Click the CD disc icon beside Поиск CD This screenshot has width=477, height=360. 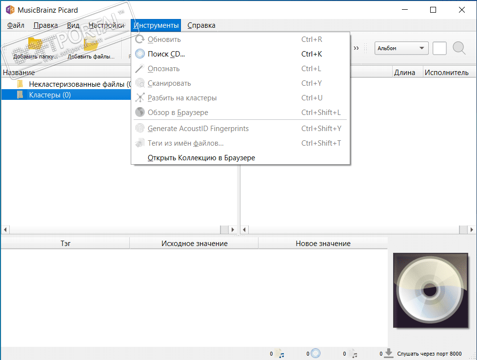coord(139,54)
